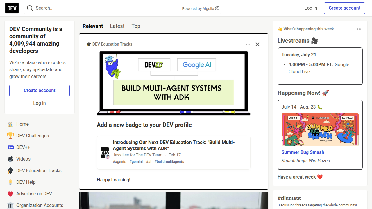This screenshot has height=209, width=372.
Task: Open the DEV Help sidebar link
Action: (x=40, y=182)
